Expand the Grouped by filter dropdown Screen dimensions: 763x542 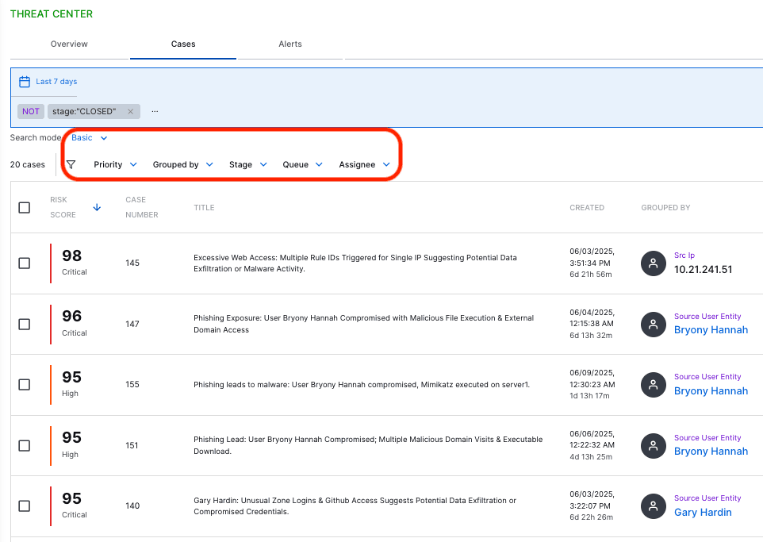(x=182, y=164)
